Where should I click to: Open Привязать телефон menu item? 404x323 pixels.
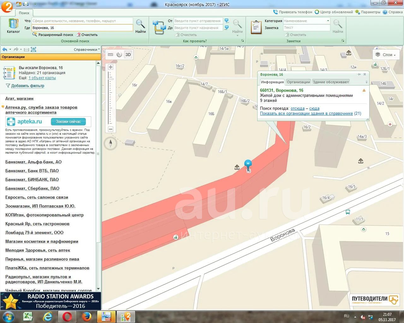[x=293, y=12]
